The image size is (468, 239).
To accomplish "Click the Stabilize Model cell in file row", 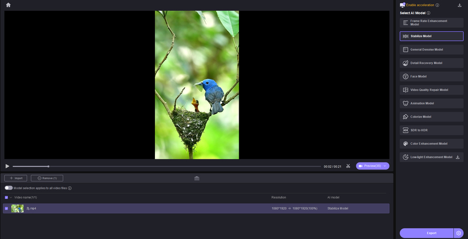I will 338,208.
